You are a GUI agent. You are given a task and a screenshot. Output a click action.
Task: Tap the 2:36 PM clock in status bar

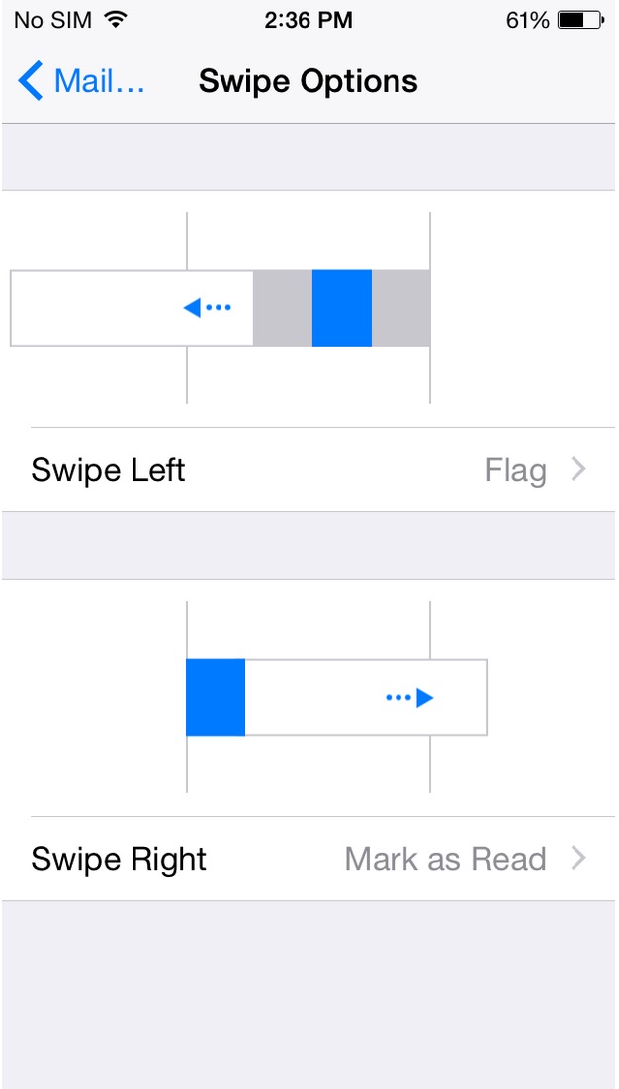coord(309,19)
